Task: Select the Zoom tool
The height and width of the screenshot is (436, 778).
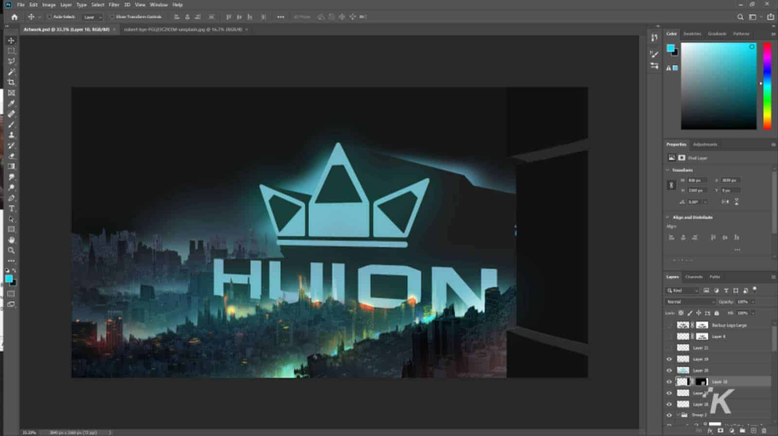Action: [x=11, y=250]
